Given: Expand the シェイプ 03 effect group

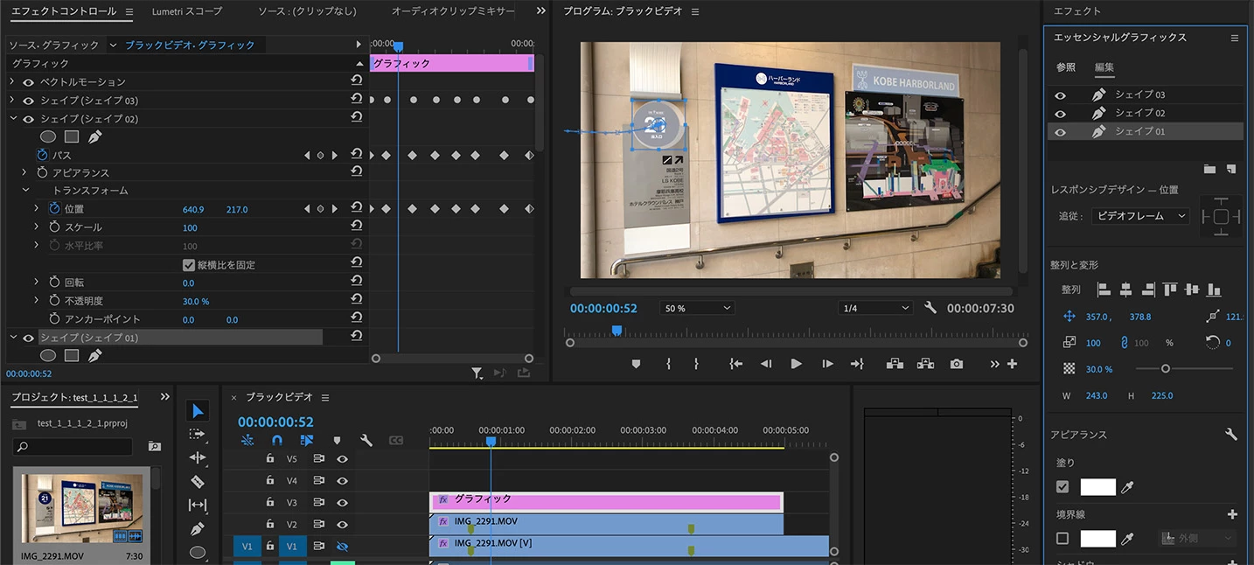Looking at the screenshot, I should (x=12, y=101).
